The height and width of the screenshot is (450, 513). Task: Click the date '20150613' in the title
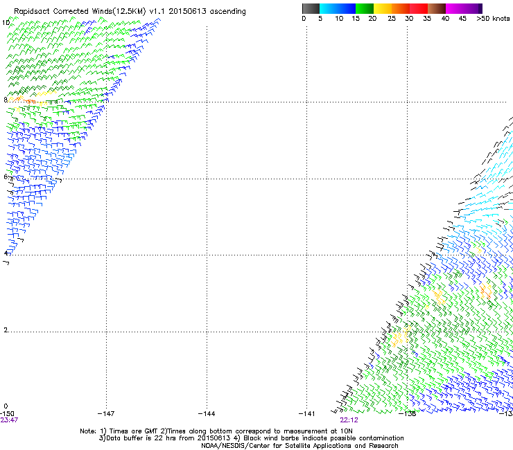pyautogui.click(x=187, y=12)
